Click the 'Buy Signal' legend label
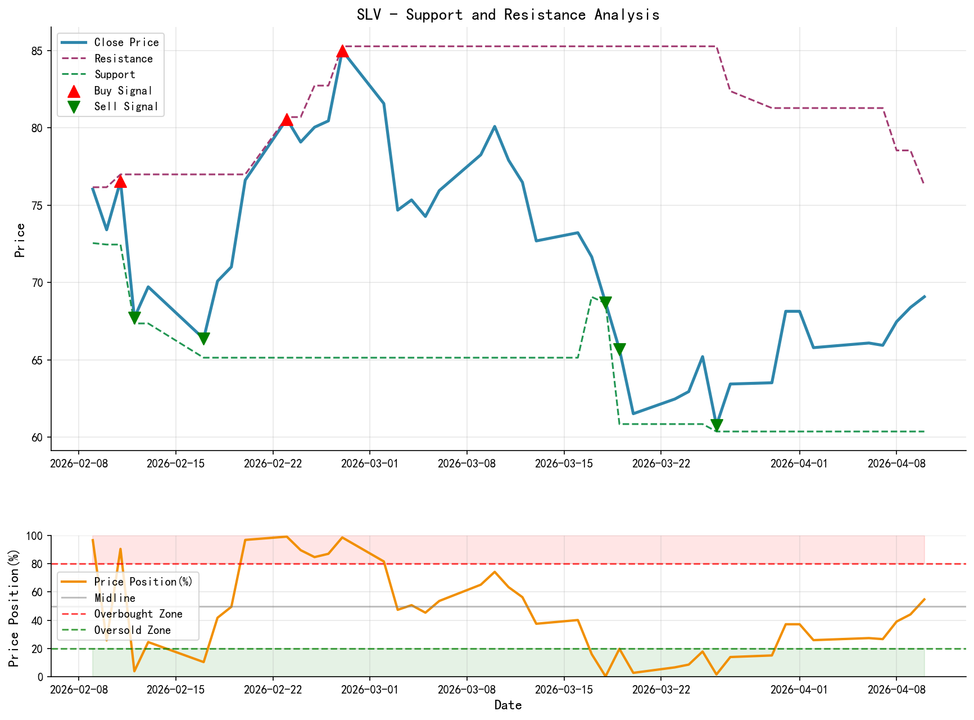Viewport: 974px width, 720px height. coord(123,91)
